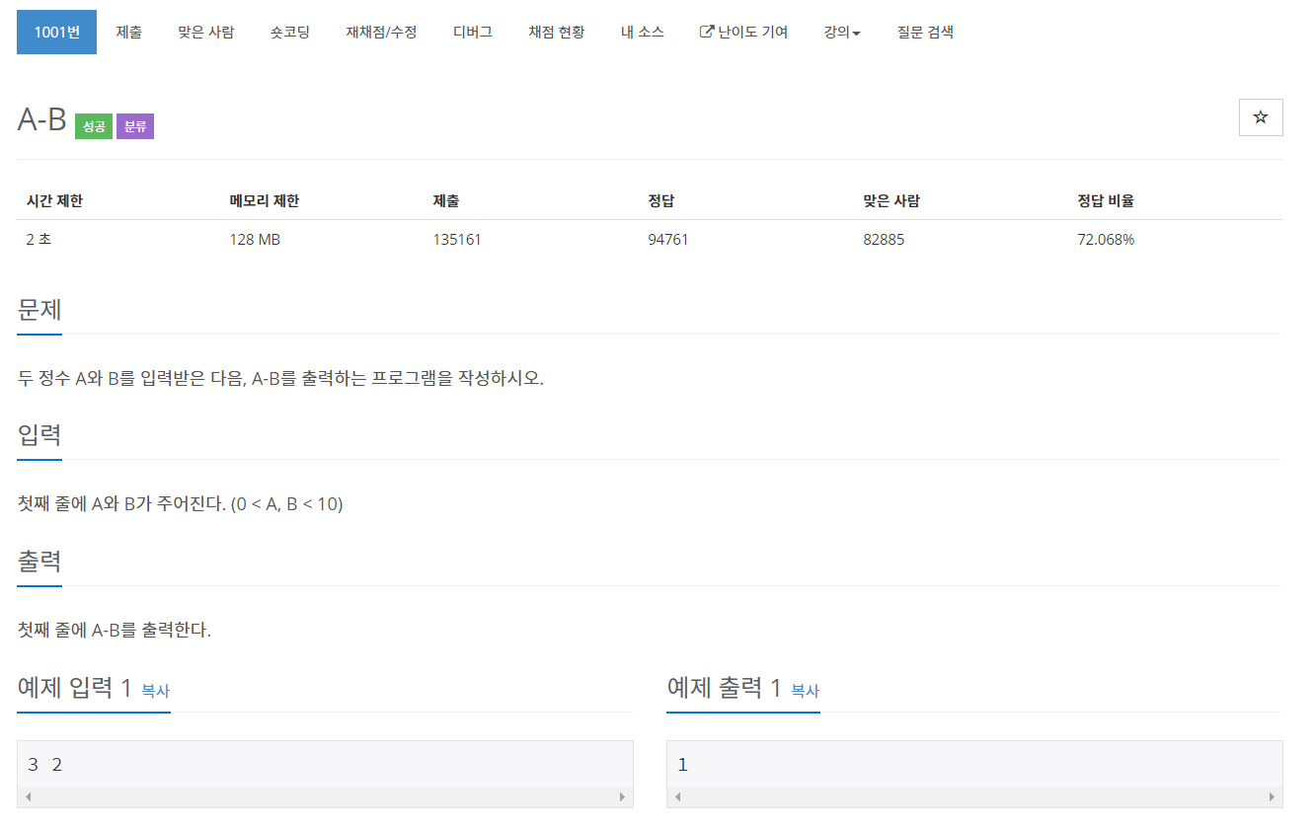Click the 예제 출력 1 heading
This screenshot has height=828, width=1316.
(725, 687)
